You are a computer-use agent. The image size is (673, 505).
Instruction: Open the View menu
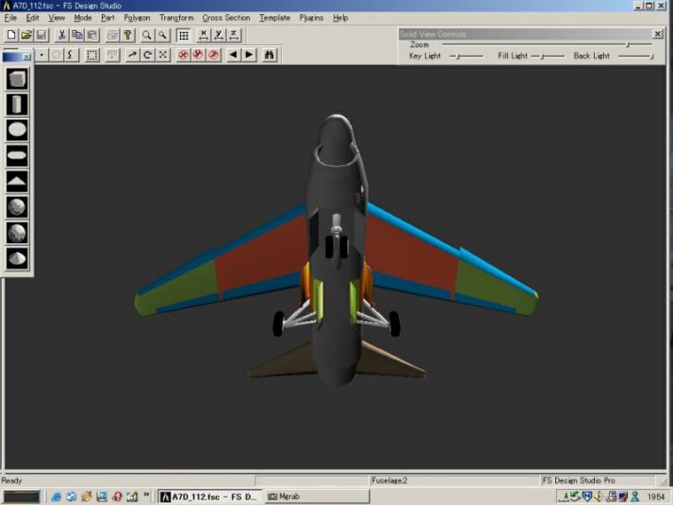click(57, 18)
